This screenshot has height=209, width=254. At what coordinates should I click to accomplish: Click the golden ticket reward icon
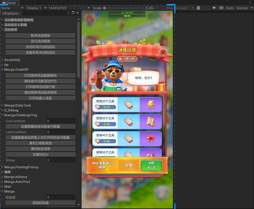[151, 122]
